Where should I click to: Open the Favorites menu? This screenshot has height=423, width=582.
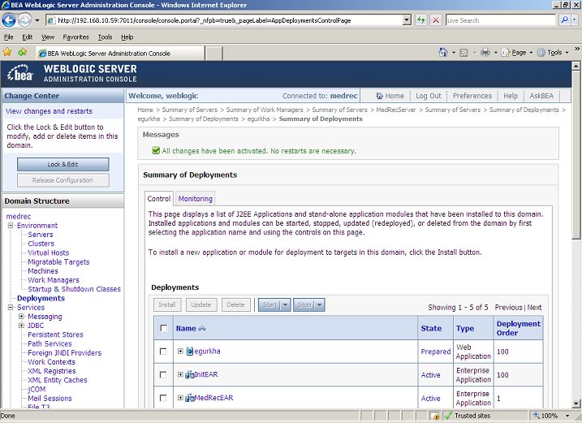point(75,37)
